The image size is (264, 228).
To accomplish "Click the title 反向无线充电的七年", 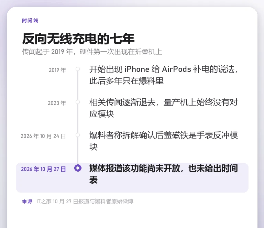I will coord(78,39).
